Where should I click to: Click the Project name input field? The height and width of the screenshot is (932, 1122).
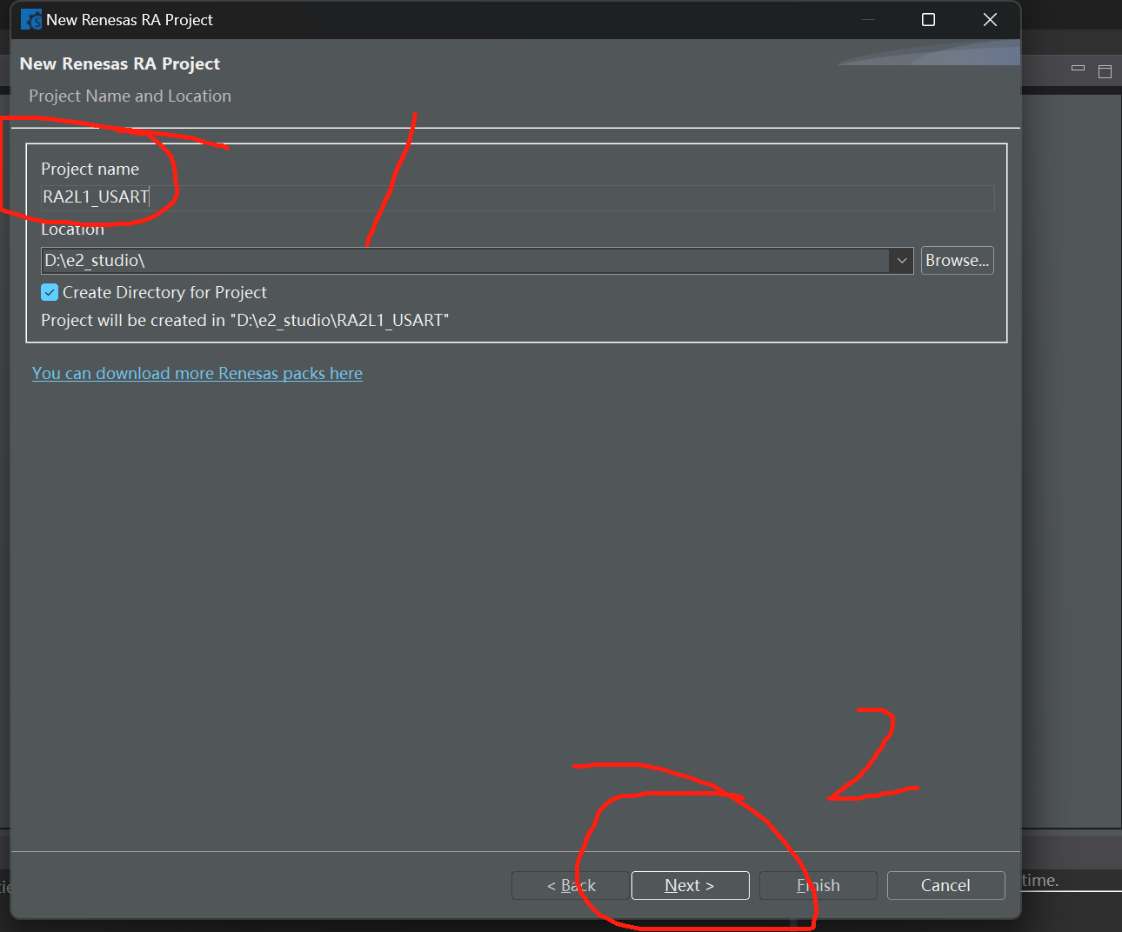[x=518, y=197]
